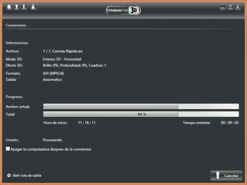
Task: Open settings via the gear icon
Action: (9, 7)
